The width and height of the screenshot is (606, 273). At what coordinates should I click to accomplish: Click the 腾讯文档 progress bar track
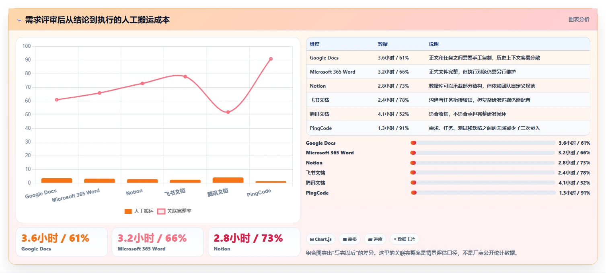[x=483, y=183]
